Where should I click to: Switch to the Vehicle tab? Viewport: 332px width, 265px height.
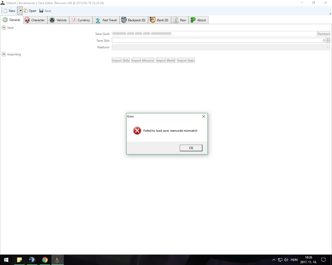pos(58,20)
